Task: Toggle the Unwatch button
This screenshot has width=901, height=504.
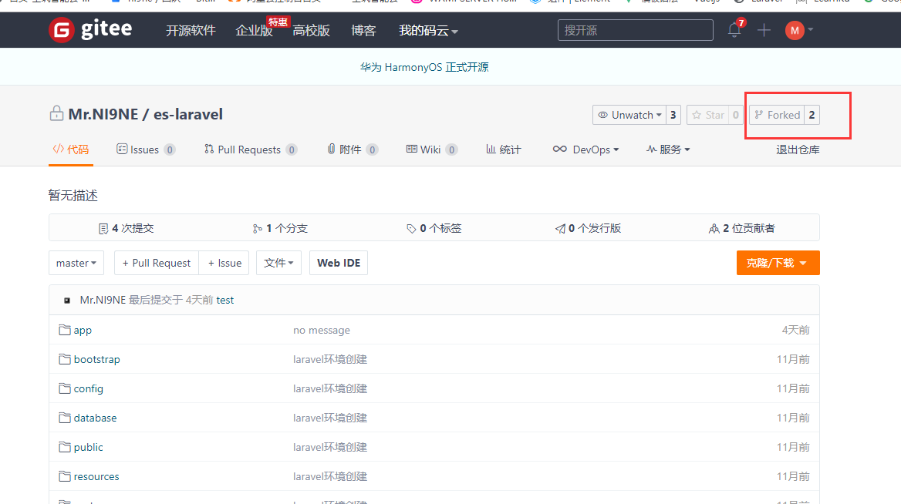Action: click(629, 115)
